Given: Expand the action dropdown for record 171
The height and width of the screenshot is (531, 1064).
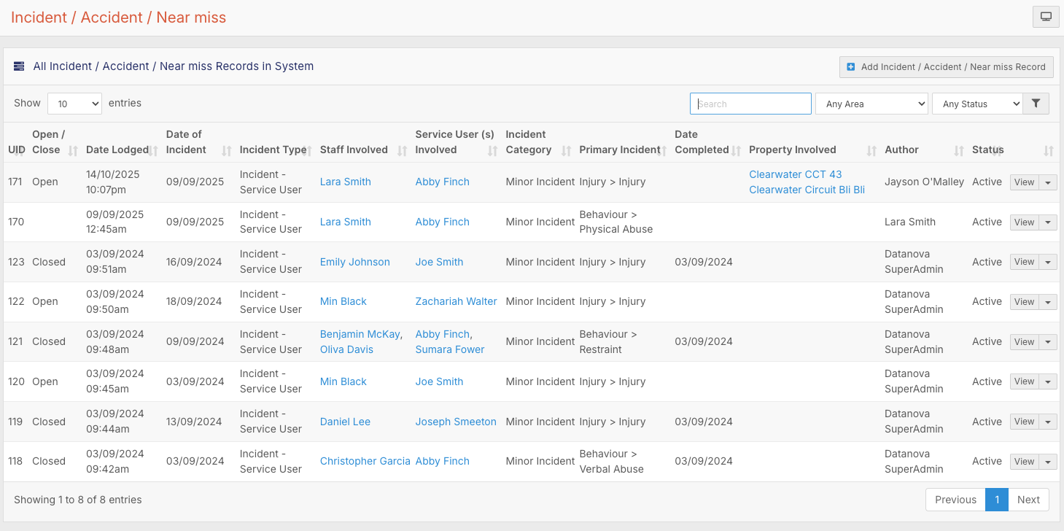Looking at the screenshot, I should click(1048, 182).
